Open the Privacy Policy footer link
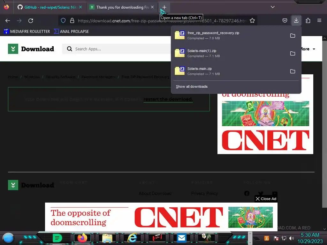The width and height of the screenshot is (327, 245). tap(204, 193)
